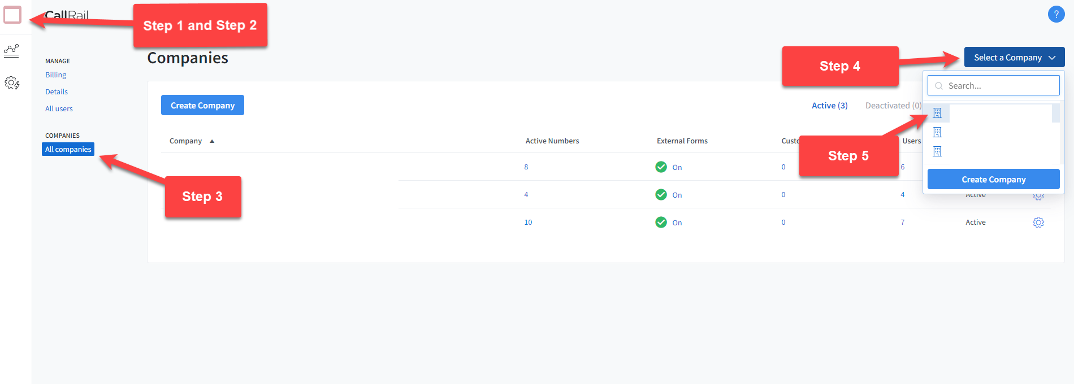Click the Companies page heading
Image resolution: width=1074 pixels, height=384 pixels.
188,58
